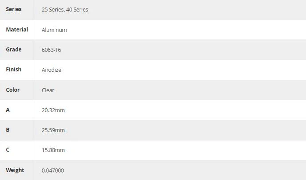The image size is (306, 180).
Task: Select the '25 Series, 40 Series' value
Action: pyautogui.click(x=65, y=10)
